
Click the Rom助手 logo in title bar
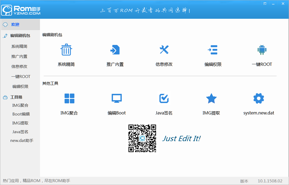tap(21, 10)
